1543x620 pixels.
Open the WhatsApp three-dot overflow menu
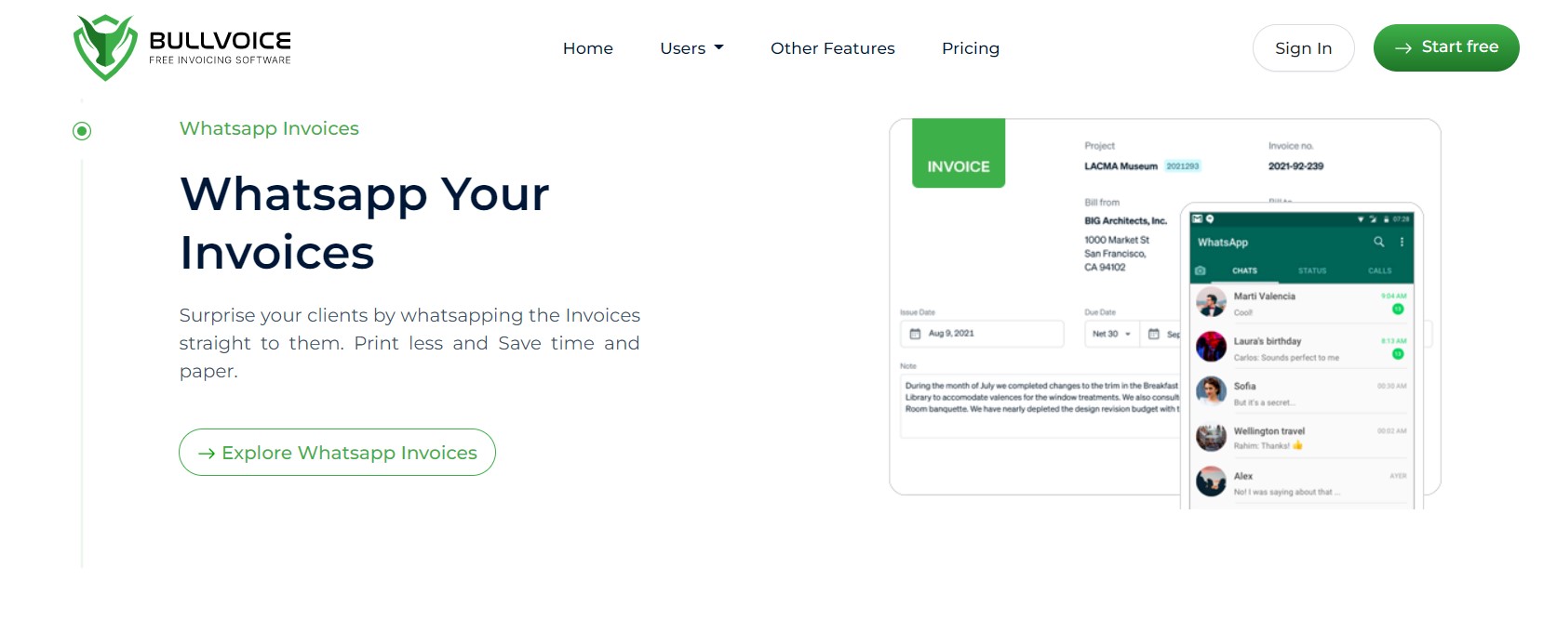coord(1402,242)
